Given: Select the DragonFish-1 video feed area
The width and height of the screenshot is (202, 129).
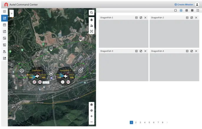Looking at the screenshot, I should [124, 34].
